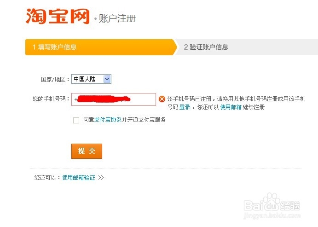
Task: Focus the 您的手机号码 phone number field
Action: point(114,99)
